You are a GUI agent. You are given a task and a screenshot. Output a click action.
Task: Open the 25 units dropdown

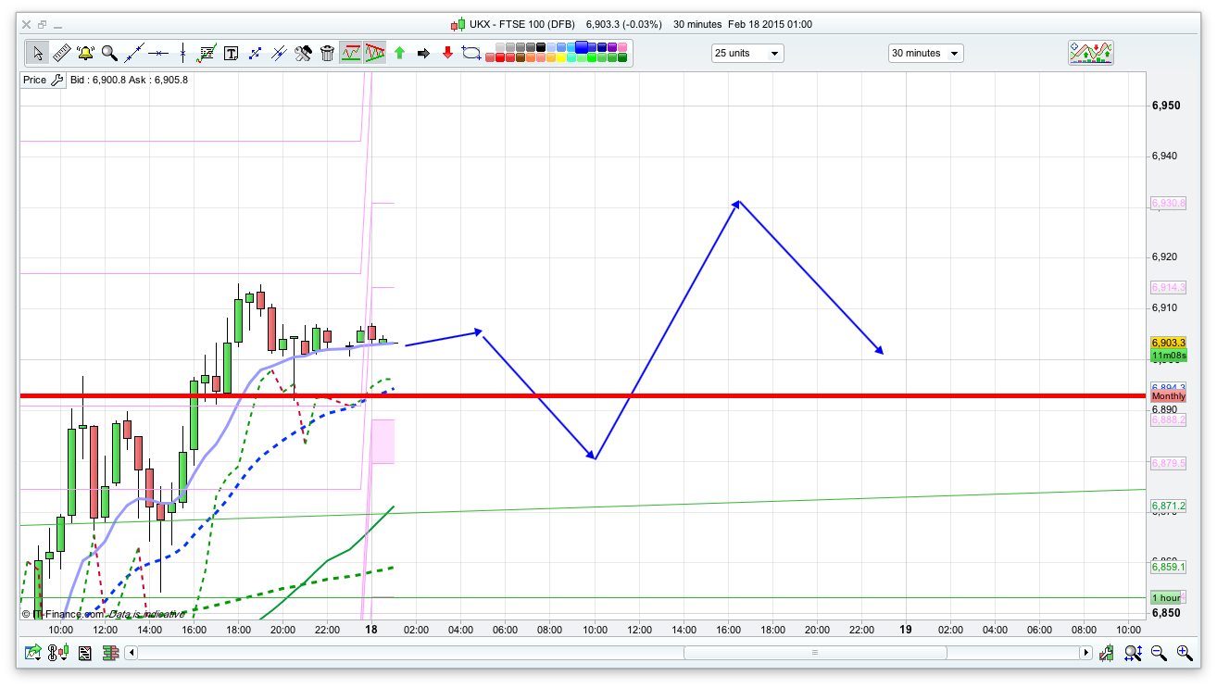click(x=747, y=53)
